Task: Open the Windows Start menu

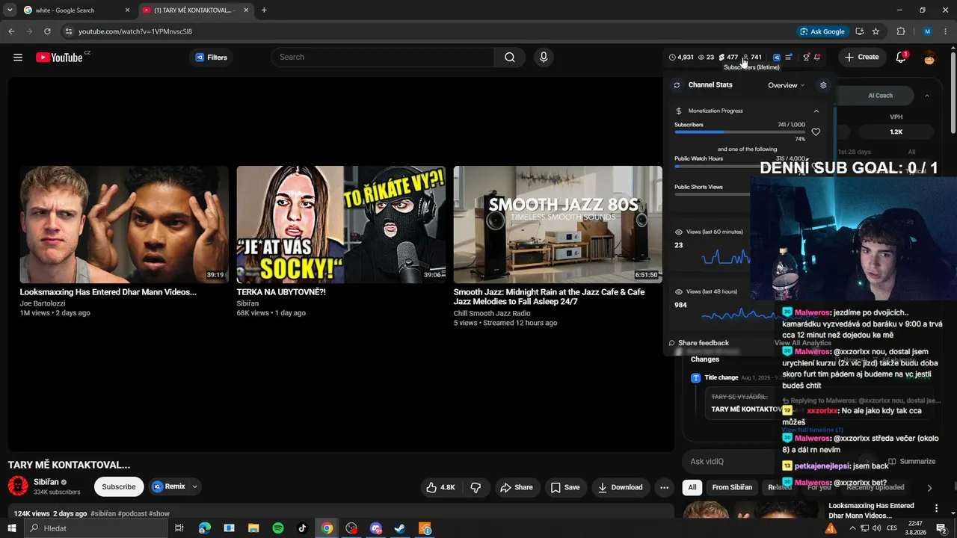Action: point(11,528)
